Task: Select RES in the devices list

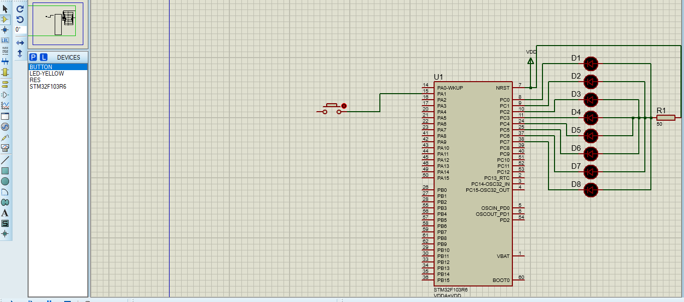Action: [58, 80]
